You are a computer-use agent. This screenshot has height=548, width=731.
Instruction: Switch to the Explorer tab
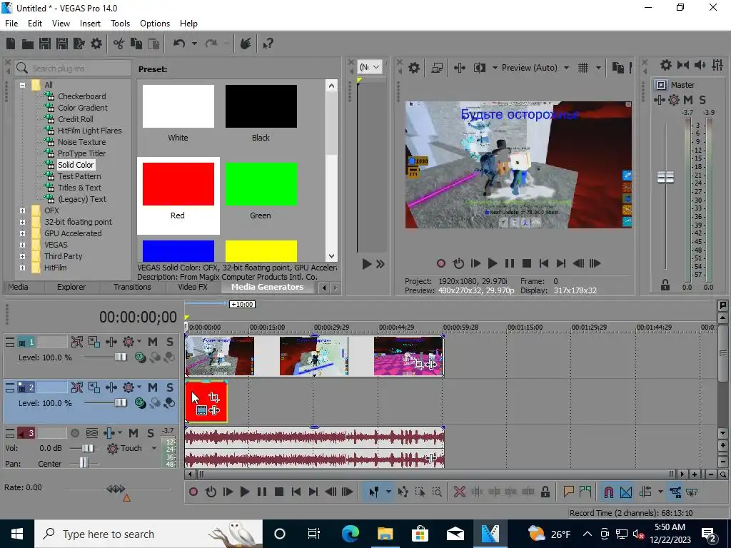point(71,287)
